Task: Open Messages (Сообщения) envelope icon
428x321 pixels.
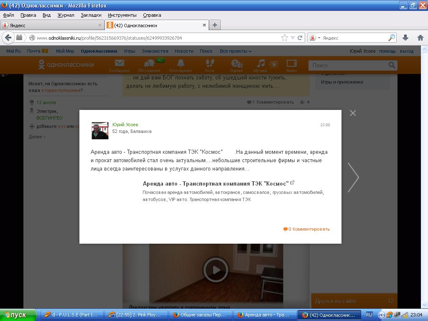Action: coord(119,64)
